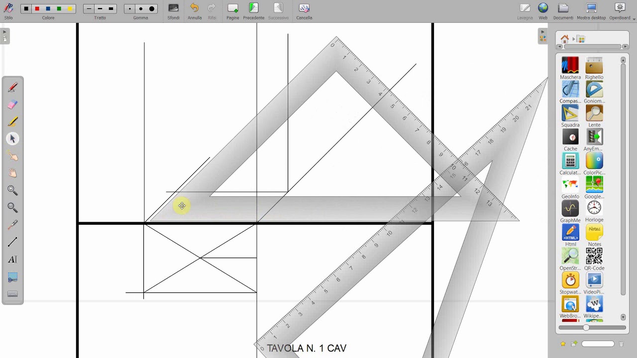Viewport: 637px width, 358px height.
Task: Choose medium eraser size in Gomma
Action: pos(141,8)
